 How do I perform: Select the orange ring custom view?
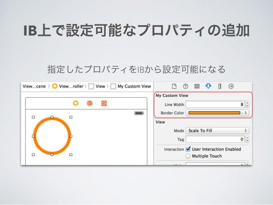[x=52, y=136]
